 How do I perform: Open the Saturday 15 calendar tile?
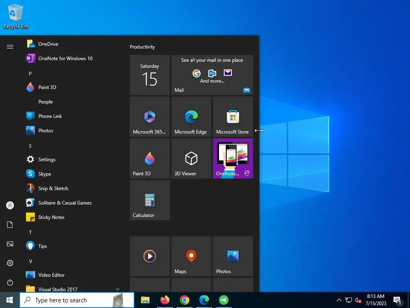[x=150, y=75]
